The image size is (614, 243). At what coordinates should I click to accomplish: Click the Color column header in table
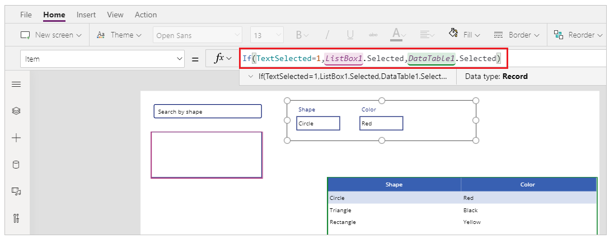pyautogui.click(x=528, y=184)
